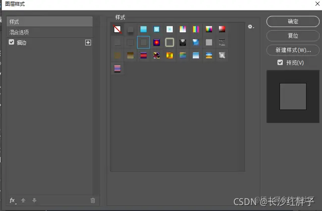The height and width of the screenshot is (211, 322).
Task: Apply the color spectrum on black swatch
Action: [x=209, y=29]
